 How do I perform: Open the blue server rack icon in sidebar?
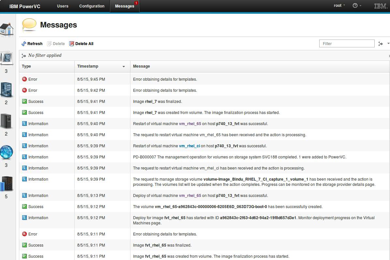6,89
